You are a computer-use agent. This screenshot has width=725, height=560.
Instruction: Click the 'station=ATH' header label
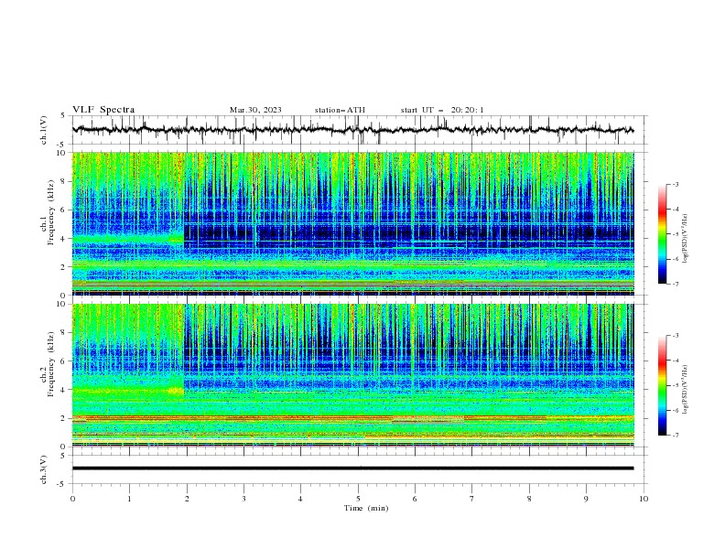tap(340, 110)
